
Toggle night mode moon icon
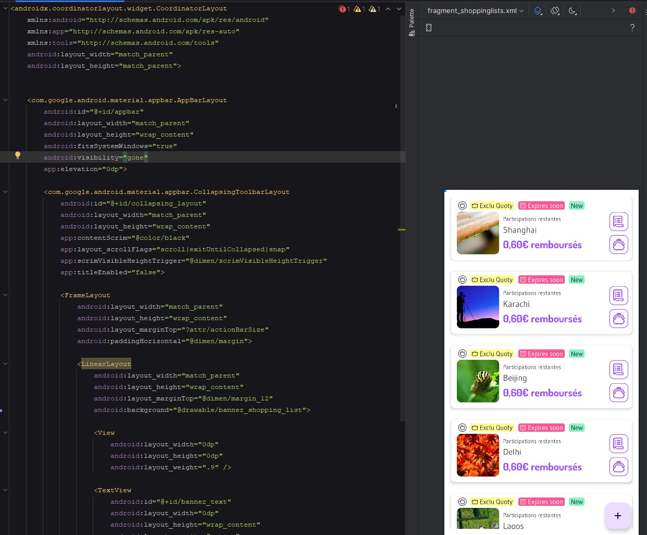point(573,11)
